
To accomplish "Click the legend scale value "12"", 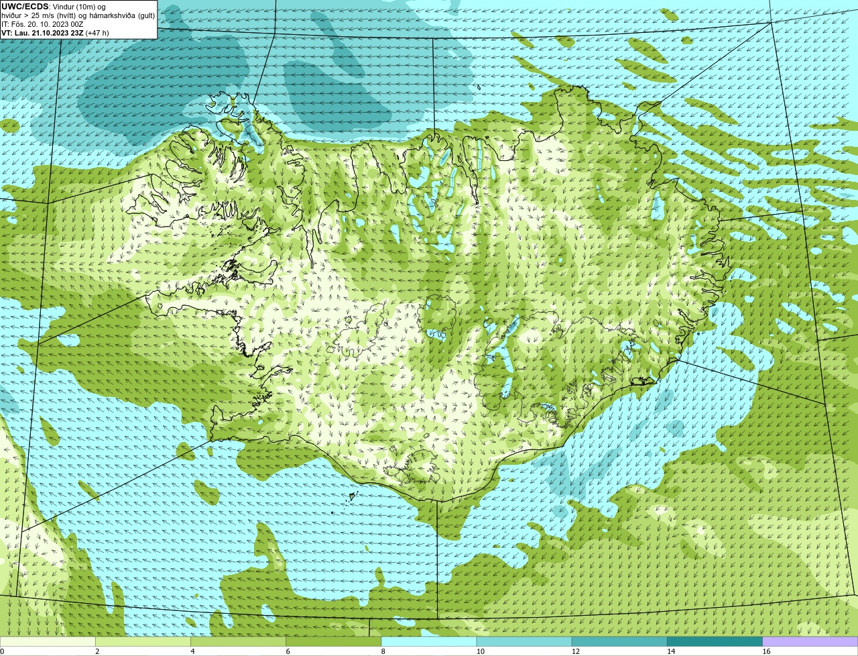I will [x=575, y=651].
